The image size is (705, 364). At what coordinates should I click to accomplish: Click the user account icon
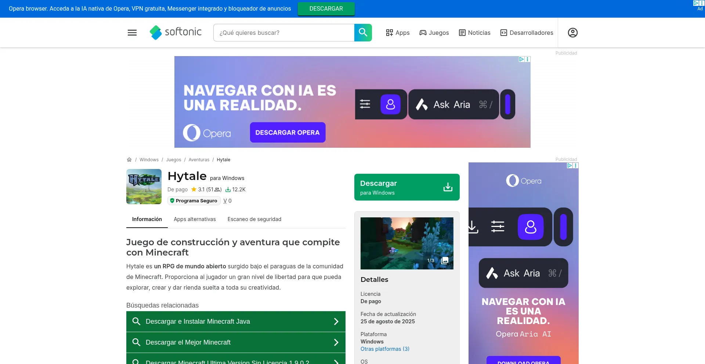pyautogui.click(x=572, y=33)
